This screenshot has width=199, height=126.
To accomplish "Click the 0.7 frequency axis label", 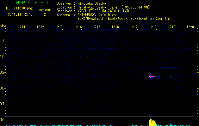I will click(3, 104).
